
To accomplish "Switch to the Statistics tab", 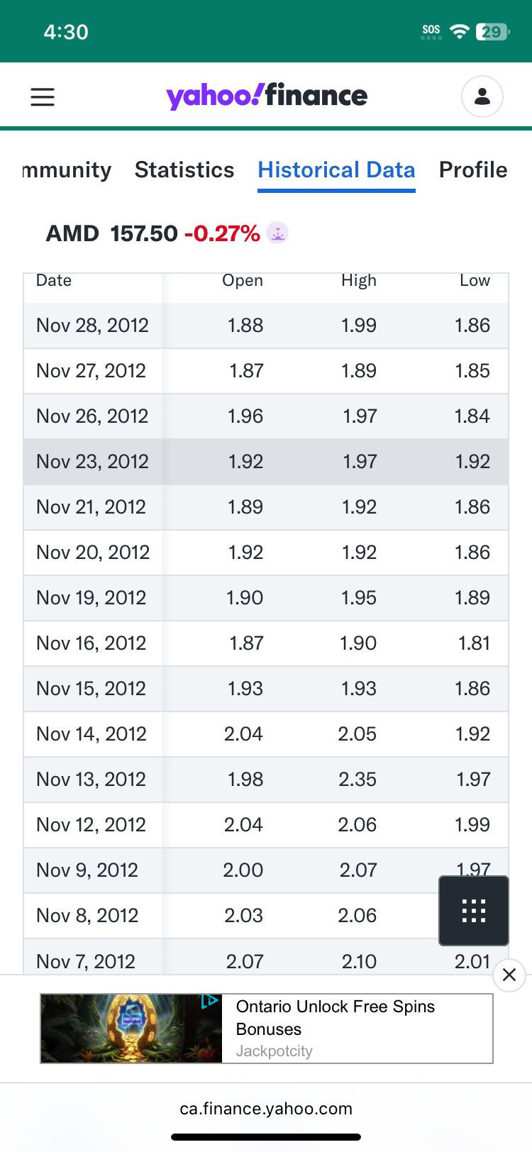I will tap(184, 170).
